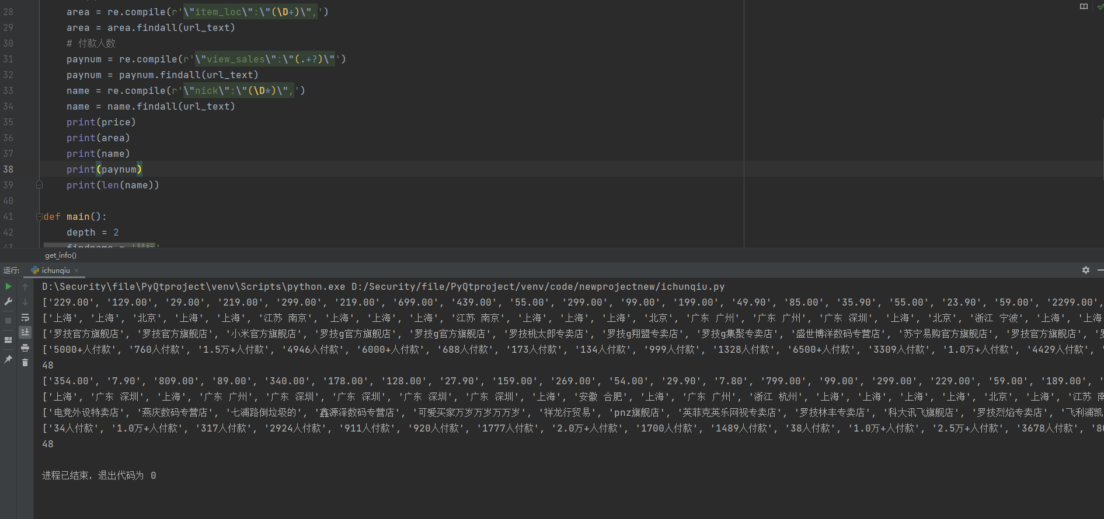Click the first '48' output value
This screenshot has height=519, width=1104.
(x=48, y=365)
